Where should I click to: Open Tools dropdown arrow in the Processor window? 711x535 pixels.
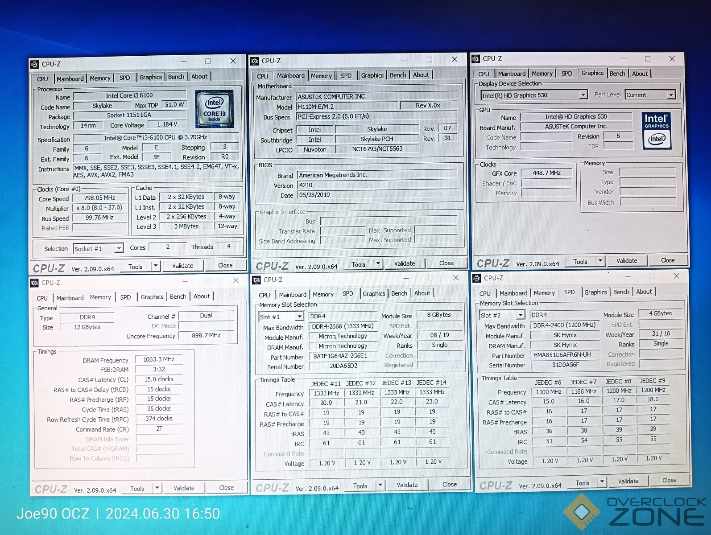[156, 266]
